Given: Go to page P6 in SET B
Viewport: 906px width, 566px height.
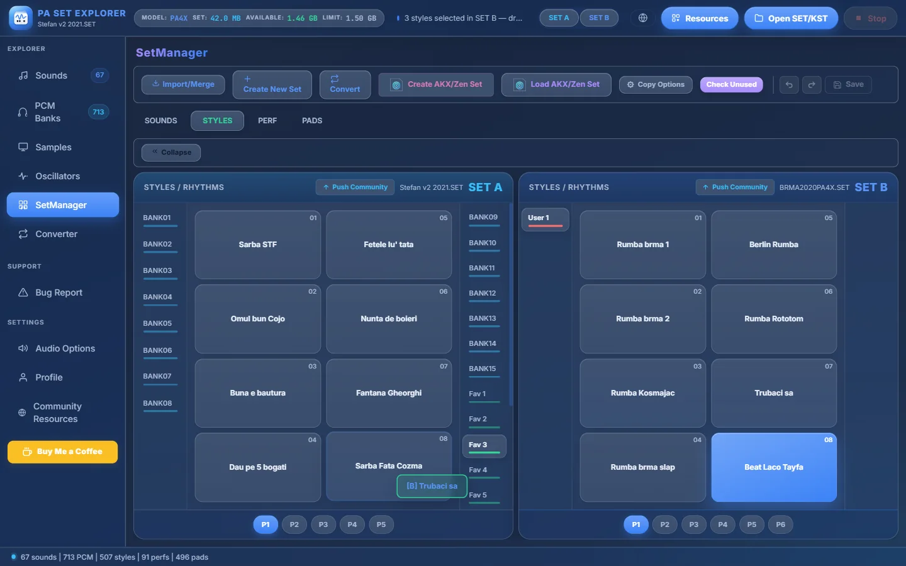Looking at the screenshot, I should 781,524.
